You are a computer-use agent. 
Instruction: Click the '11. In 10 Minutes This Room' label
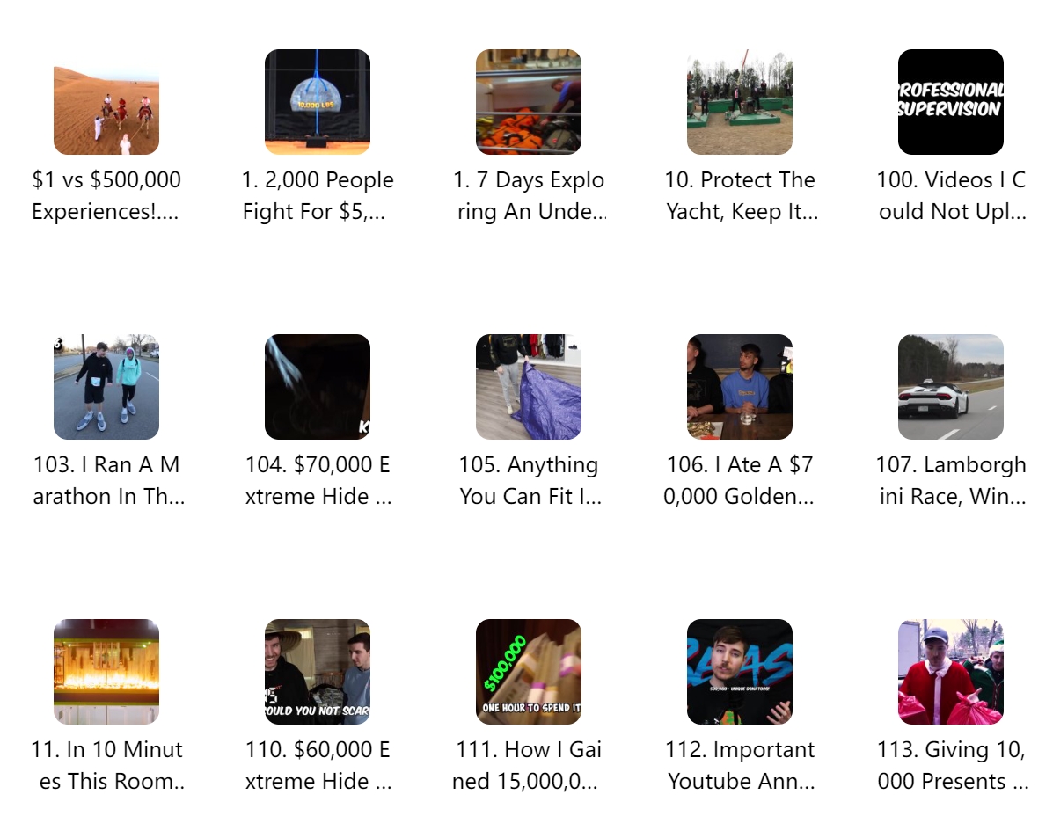[106, 765]
